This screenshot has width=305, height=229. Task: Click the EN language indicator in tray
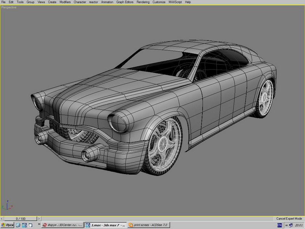(279, 225)
